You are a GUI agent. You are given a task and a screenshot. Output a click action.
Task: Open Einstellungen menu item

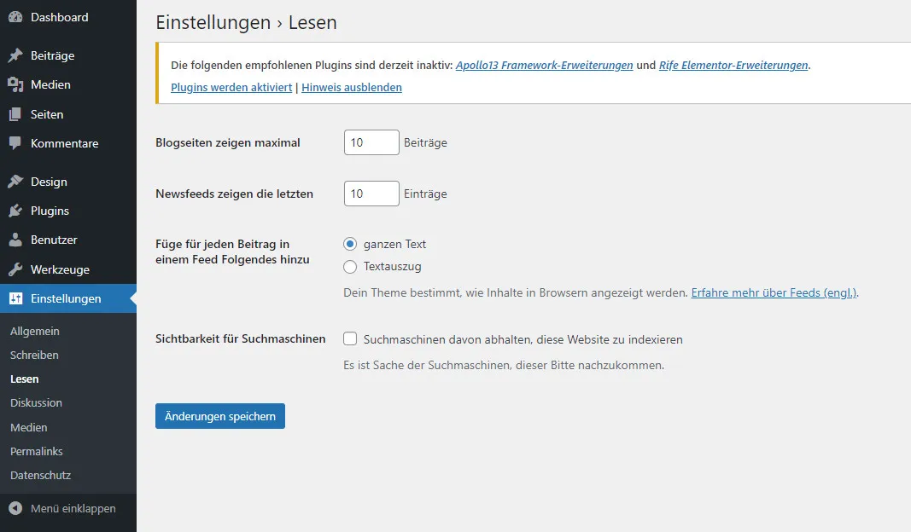point(68,298)
